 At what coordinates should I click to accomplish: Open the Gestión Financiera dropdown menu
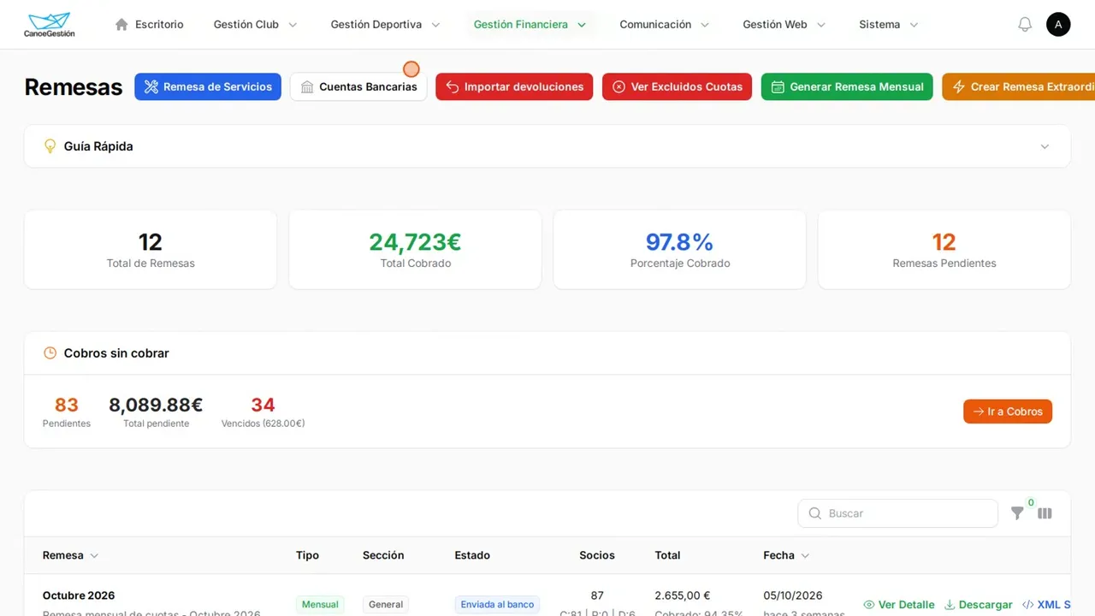coord(530,25)
